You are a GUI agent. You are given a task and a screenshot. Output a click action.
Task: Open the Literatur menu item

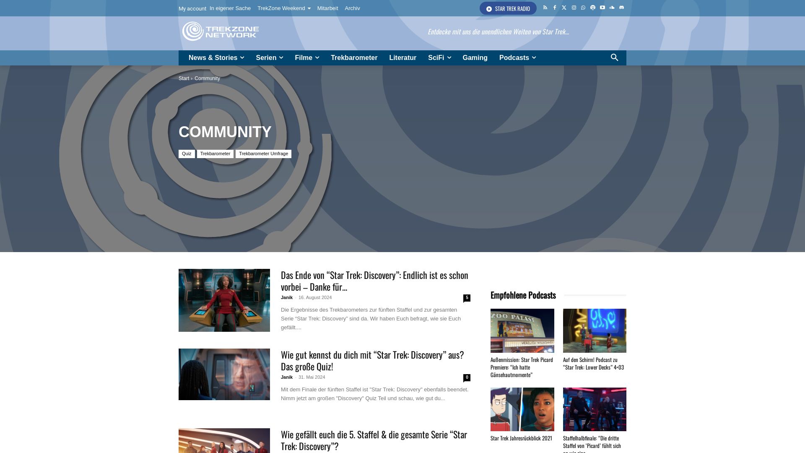click(402, 57)
